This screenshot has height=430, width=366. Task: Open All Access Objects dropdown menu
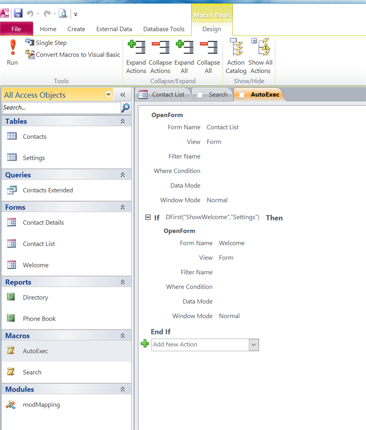(x=109, y=94)
